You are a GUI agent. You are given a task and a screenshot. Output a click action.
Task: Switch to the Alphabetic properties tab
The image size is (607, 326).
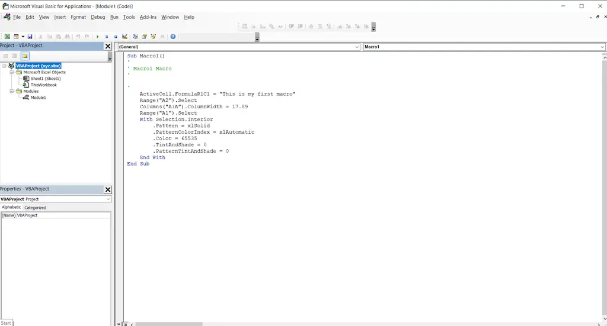[11, 207]
